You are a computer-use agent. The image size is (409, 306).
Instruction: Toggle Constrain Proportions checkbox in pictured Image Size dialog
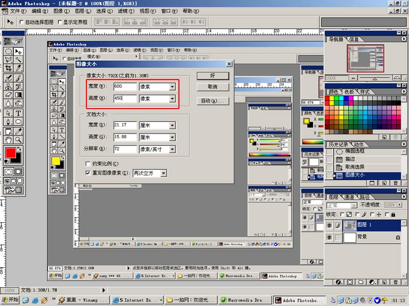pos(88,164)
